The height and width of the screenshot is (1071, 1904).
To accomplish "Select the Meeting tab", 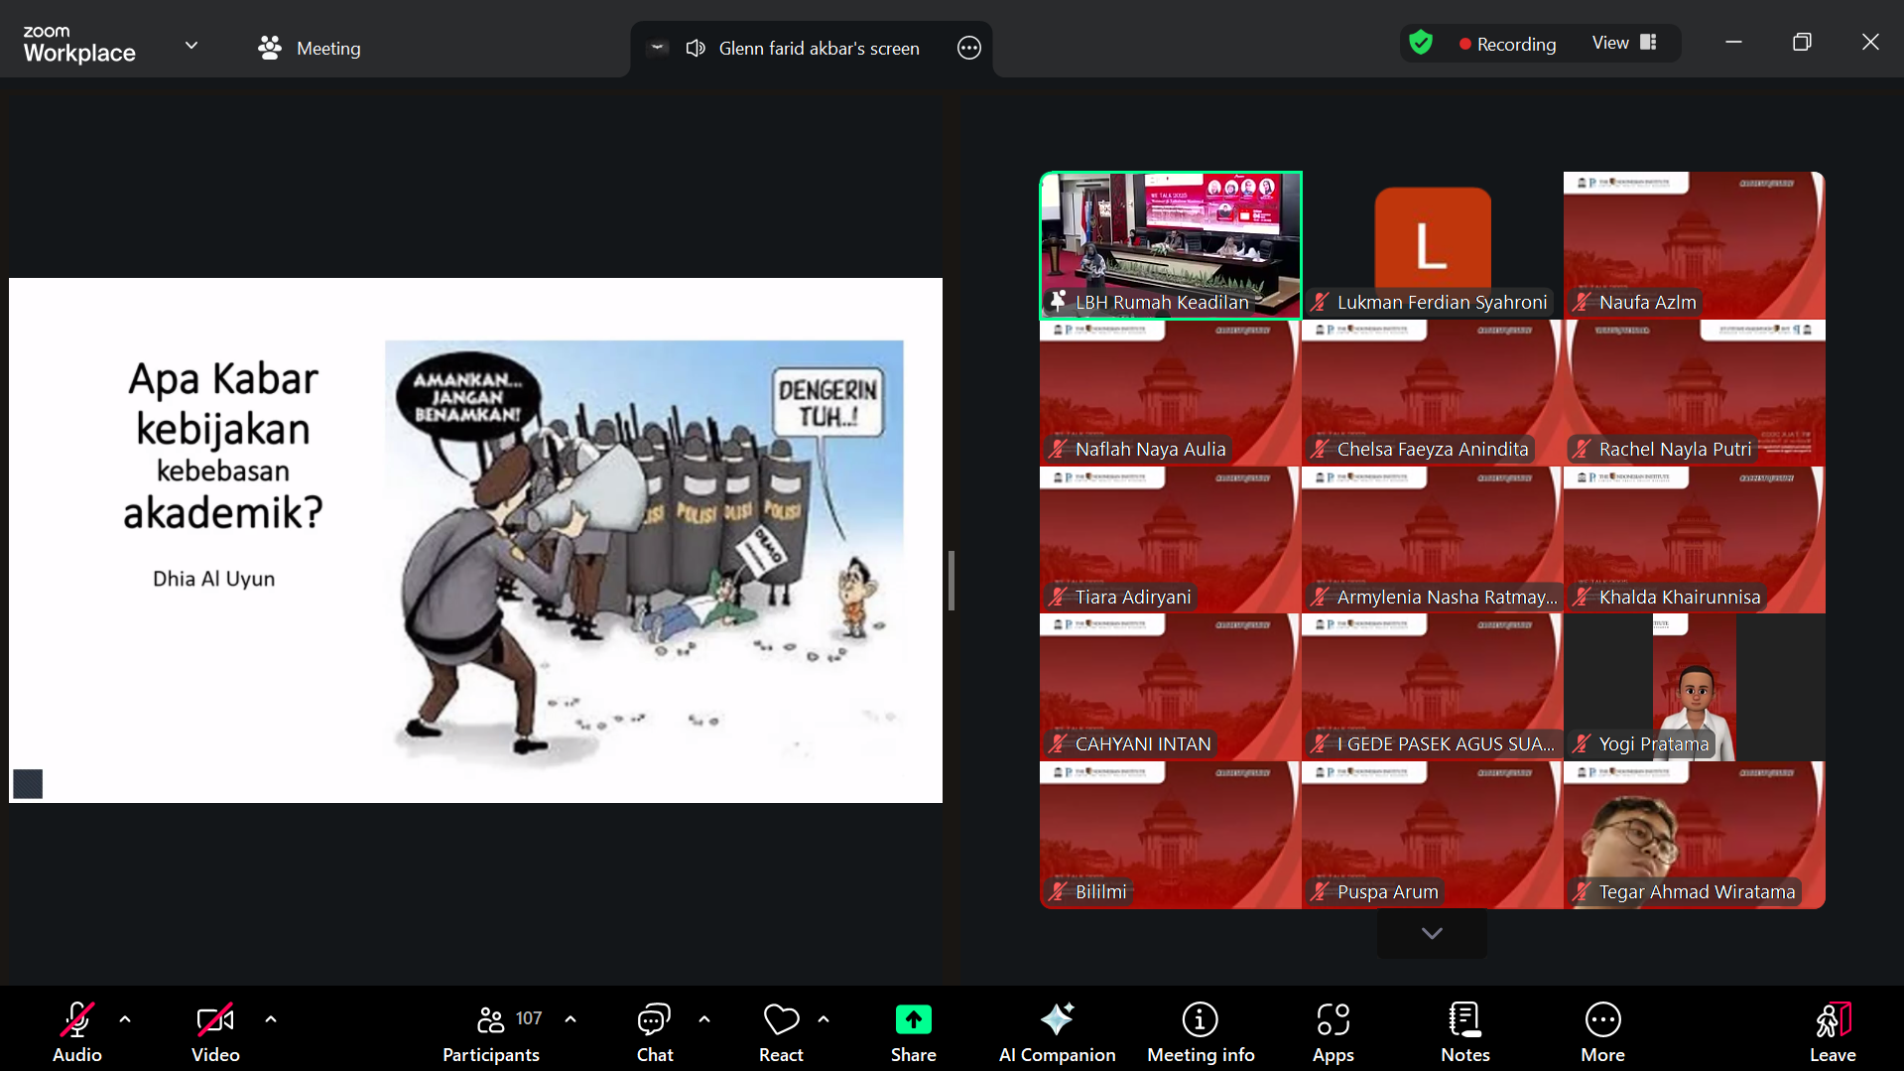I will (310, 48).
